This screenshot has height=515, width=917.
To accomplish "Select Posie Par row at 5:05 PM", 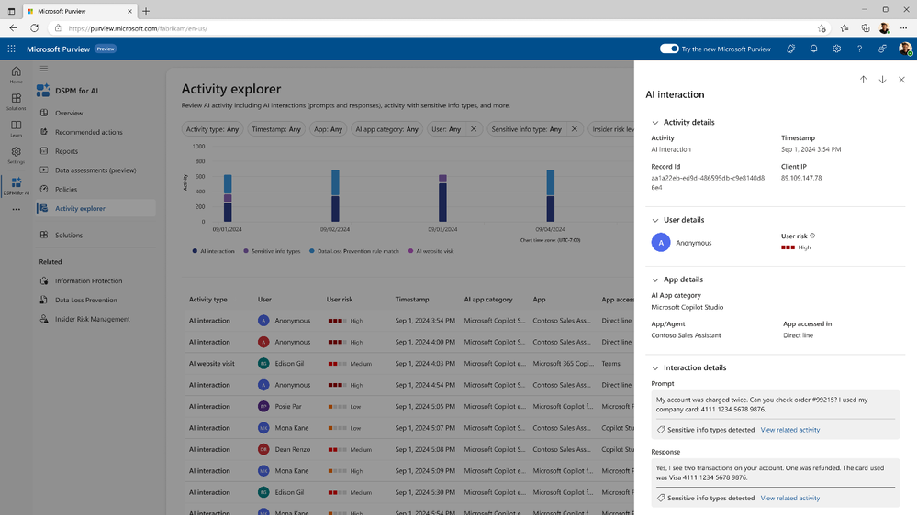I will 409,406.
